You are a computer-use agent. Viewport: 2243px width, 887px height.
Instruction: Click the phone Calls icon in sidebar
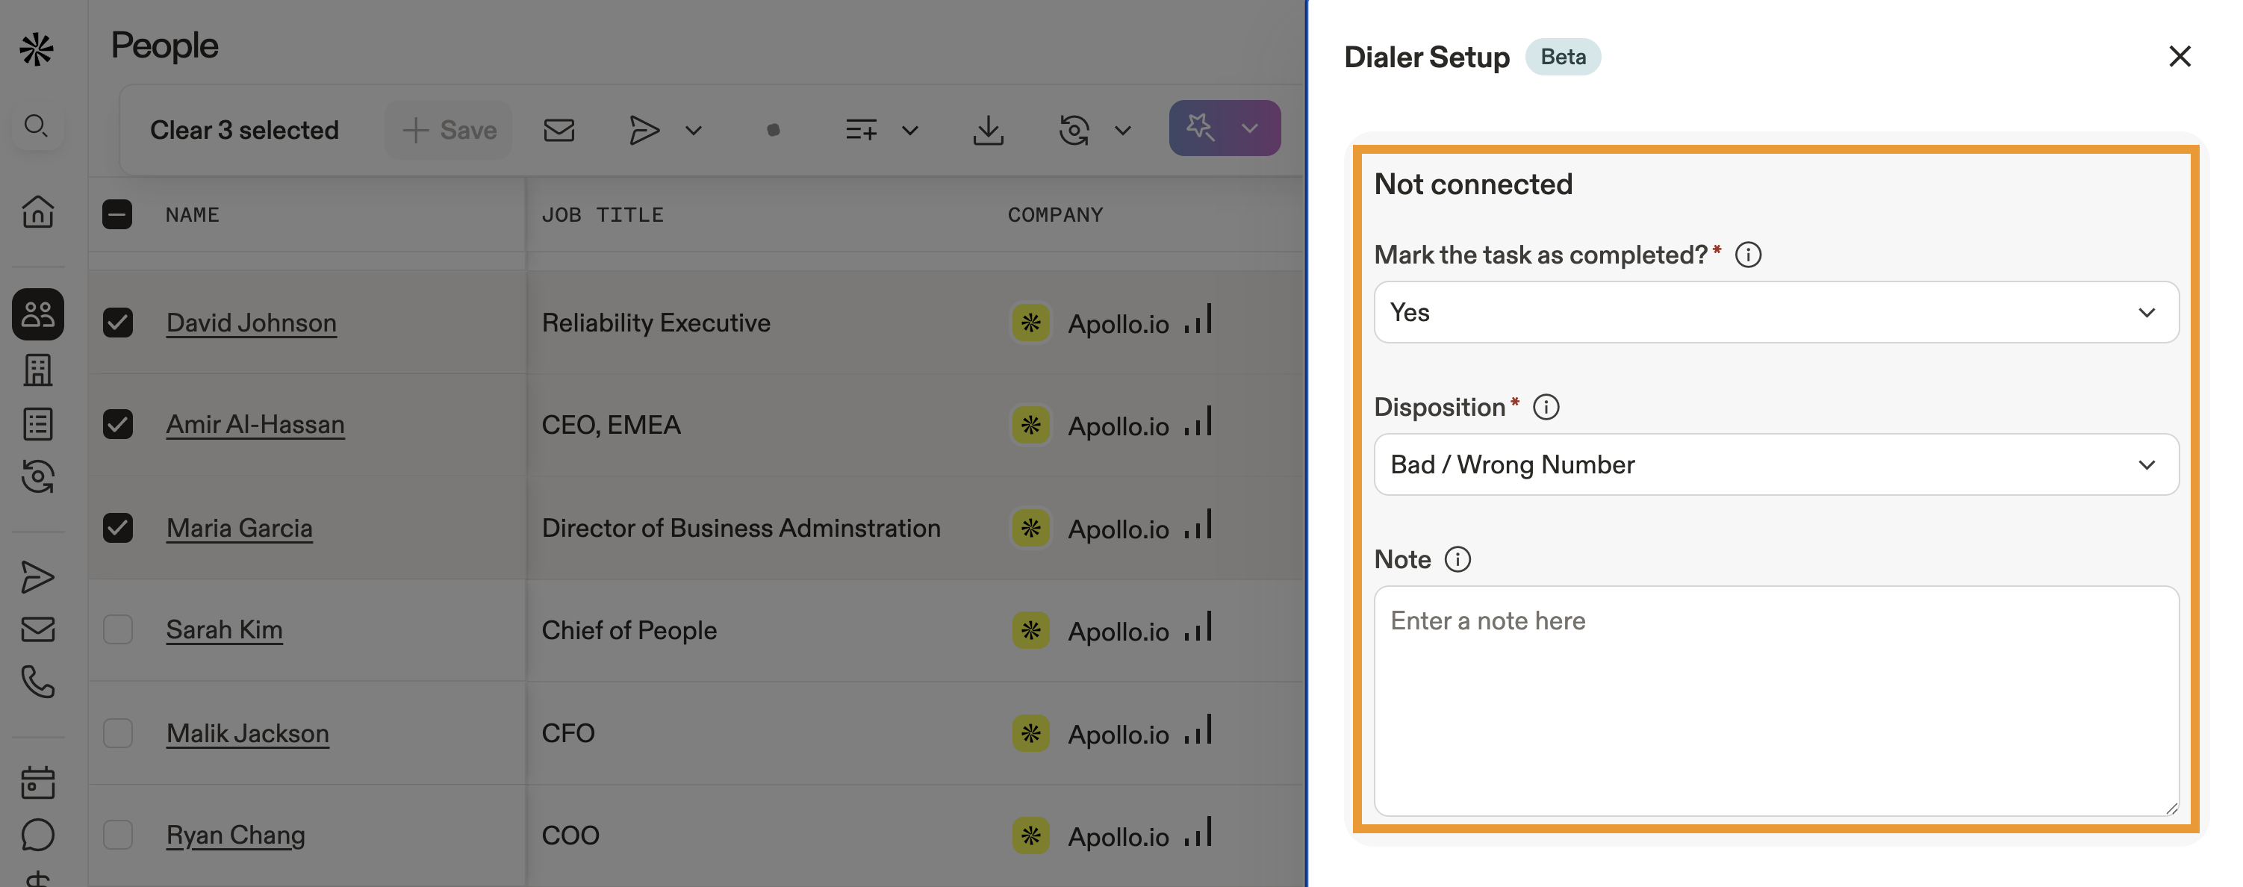pos(37,682)
